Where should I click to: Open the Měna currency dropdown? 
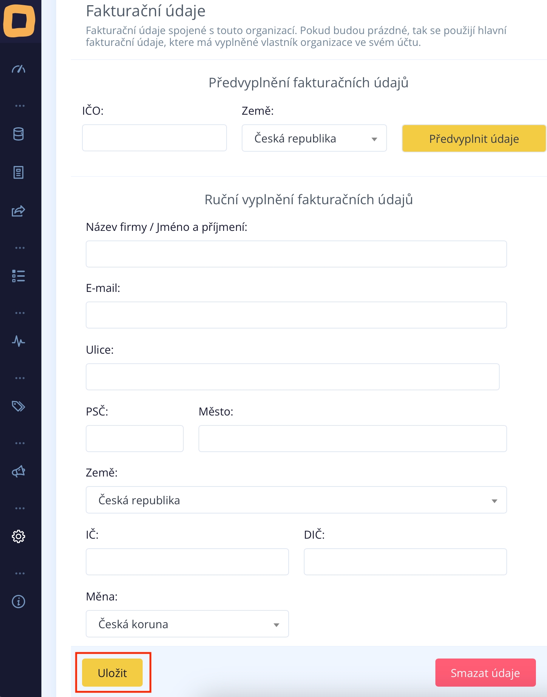coord(187,624)
